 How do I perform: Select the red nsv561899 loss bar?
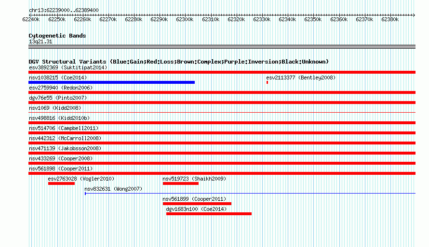point(197,204)
